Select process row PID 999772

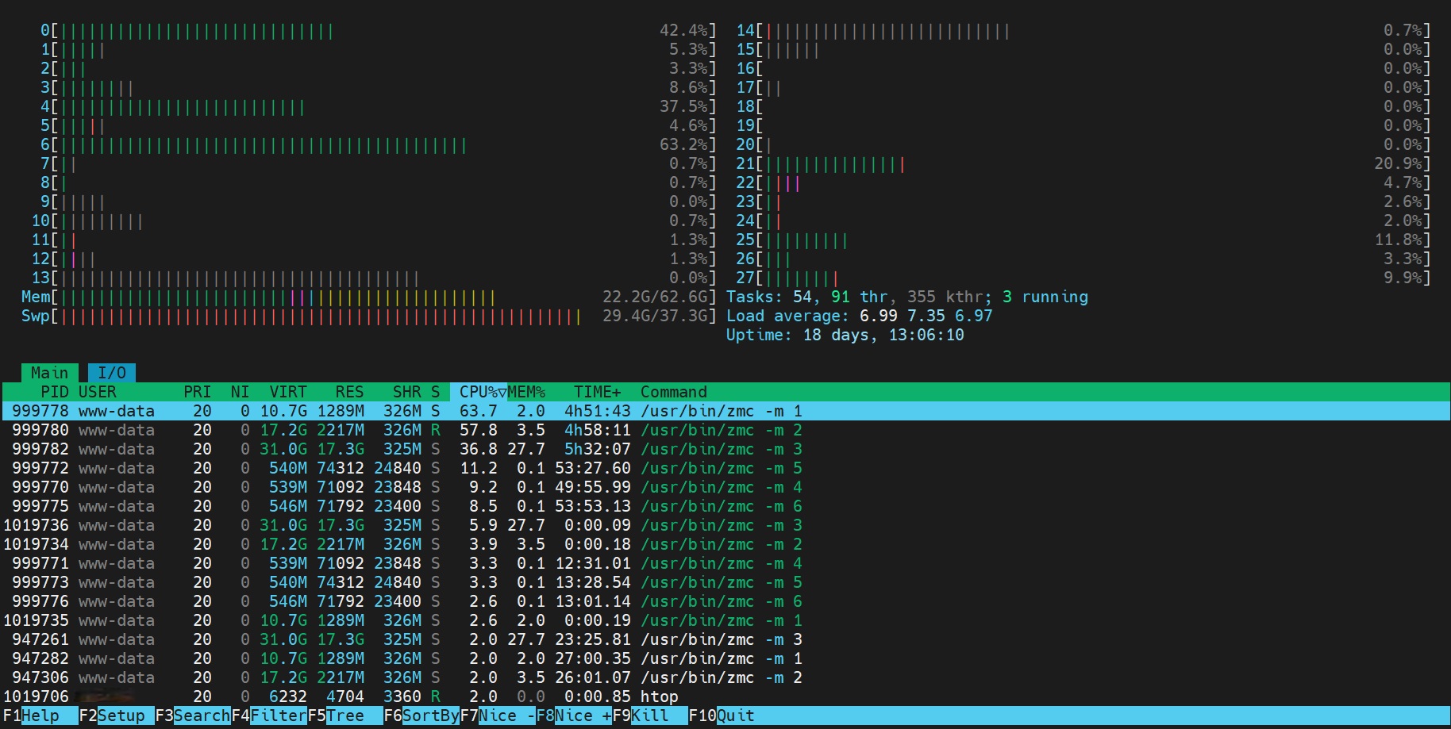point(725,468)
